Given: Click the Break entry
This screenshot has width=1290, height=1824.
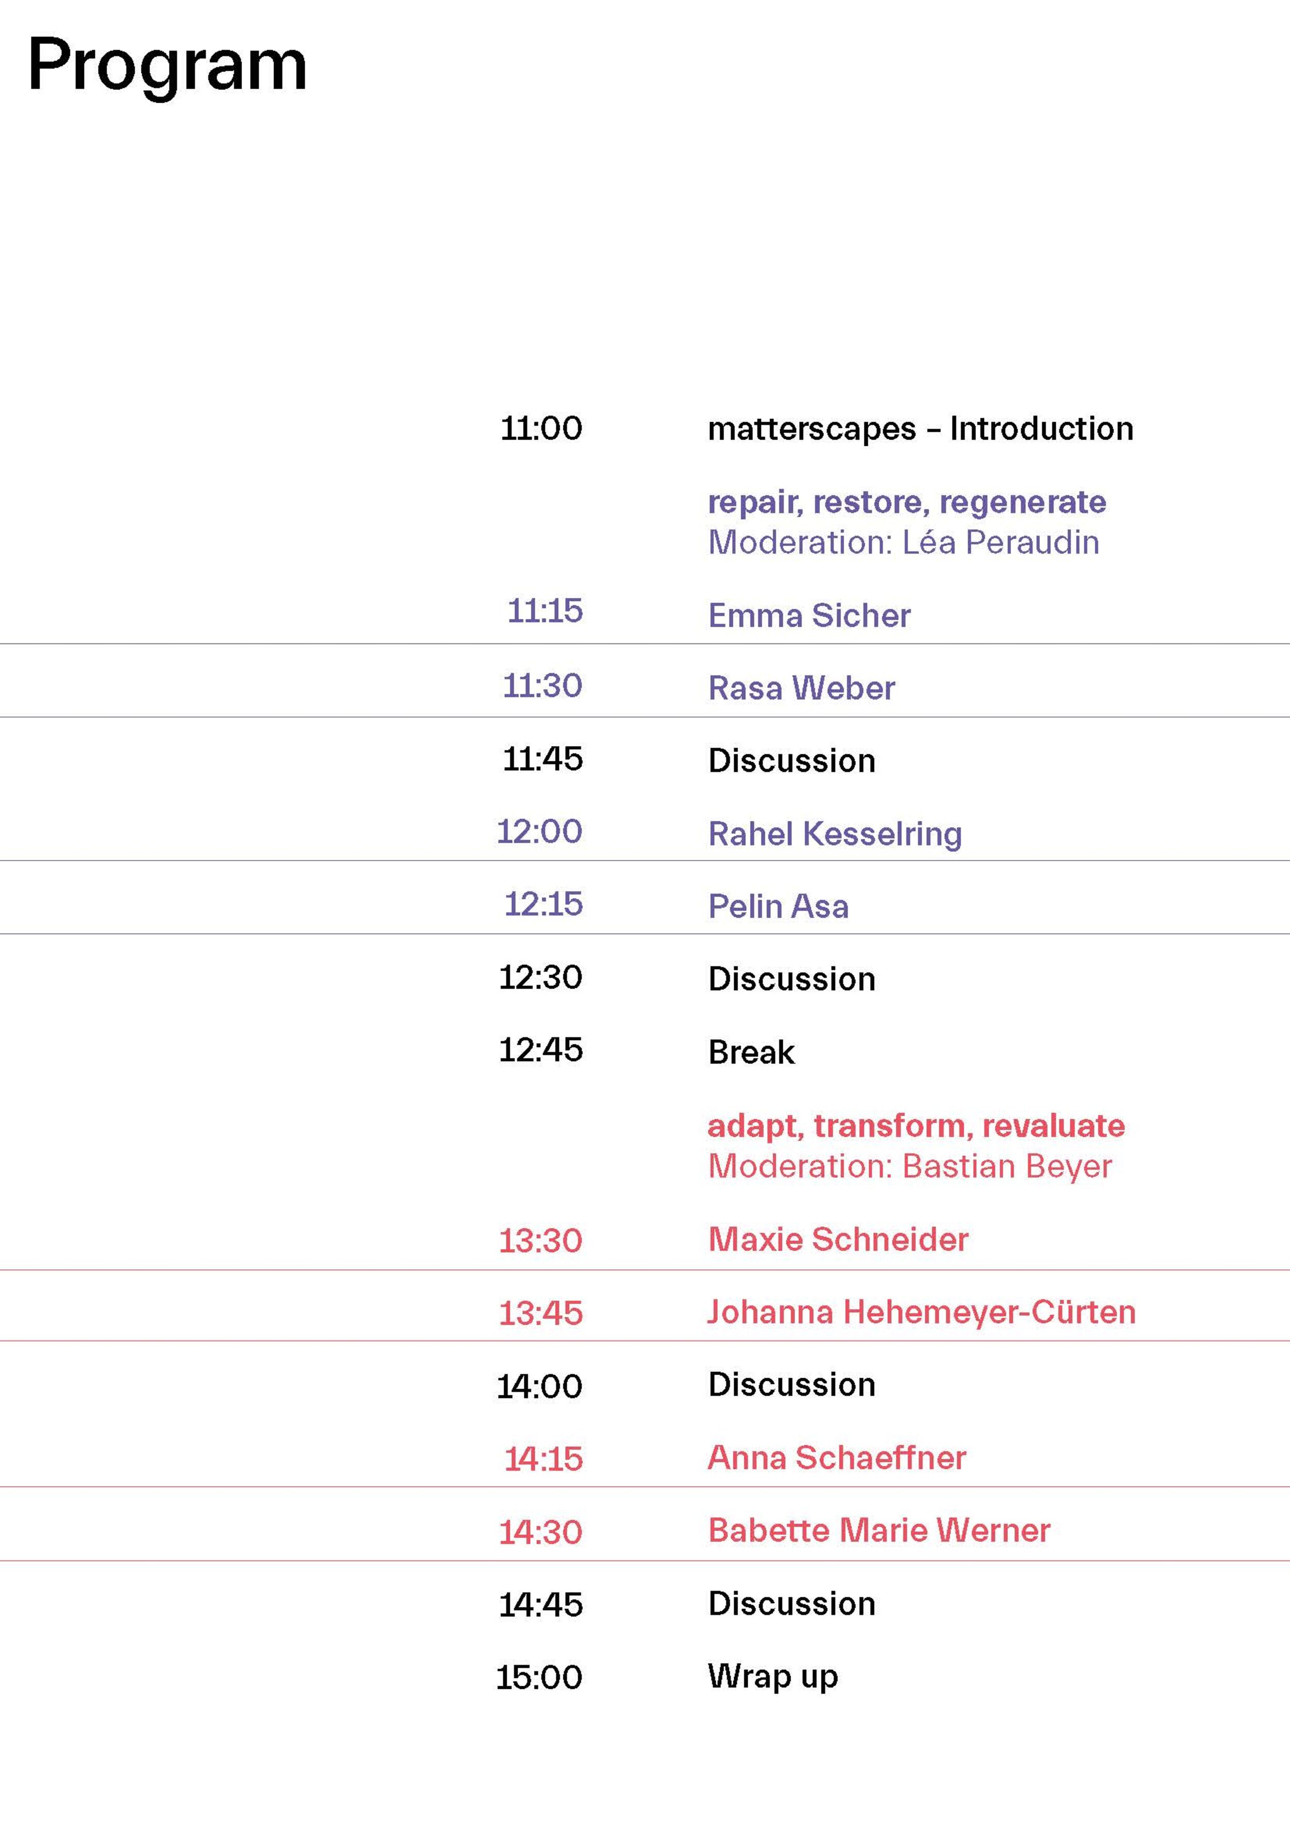Looking at the screenshot, I should [751, 1053].
